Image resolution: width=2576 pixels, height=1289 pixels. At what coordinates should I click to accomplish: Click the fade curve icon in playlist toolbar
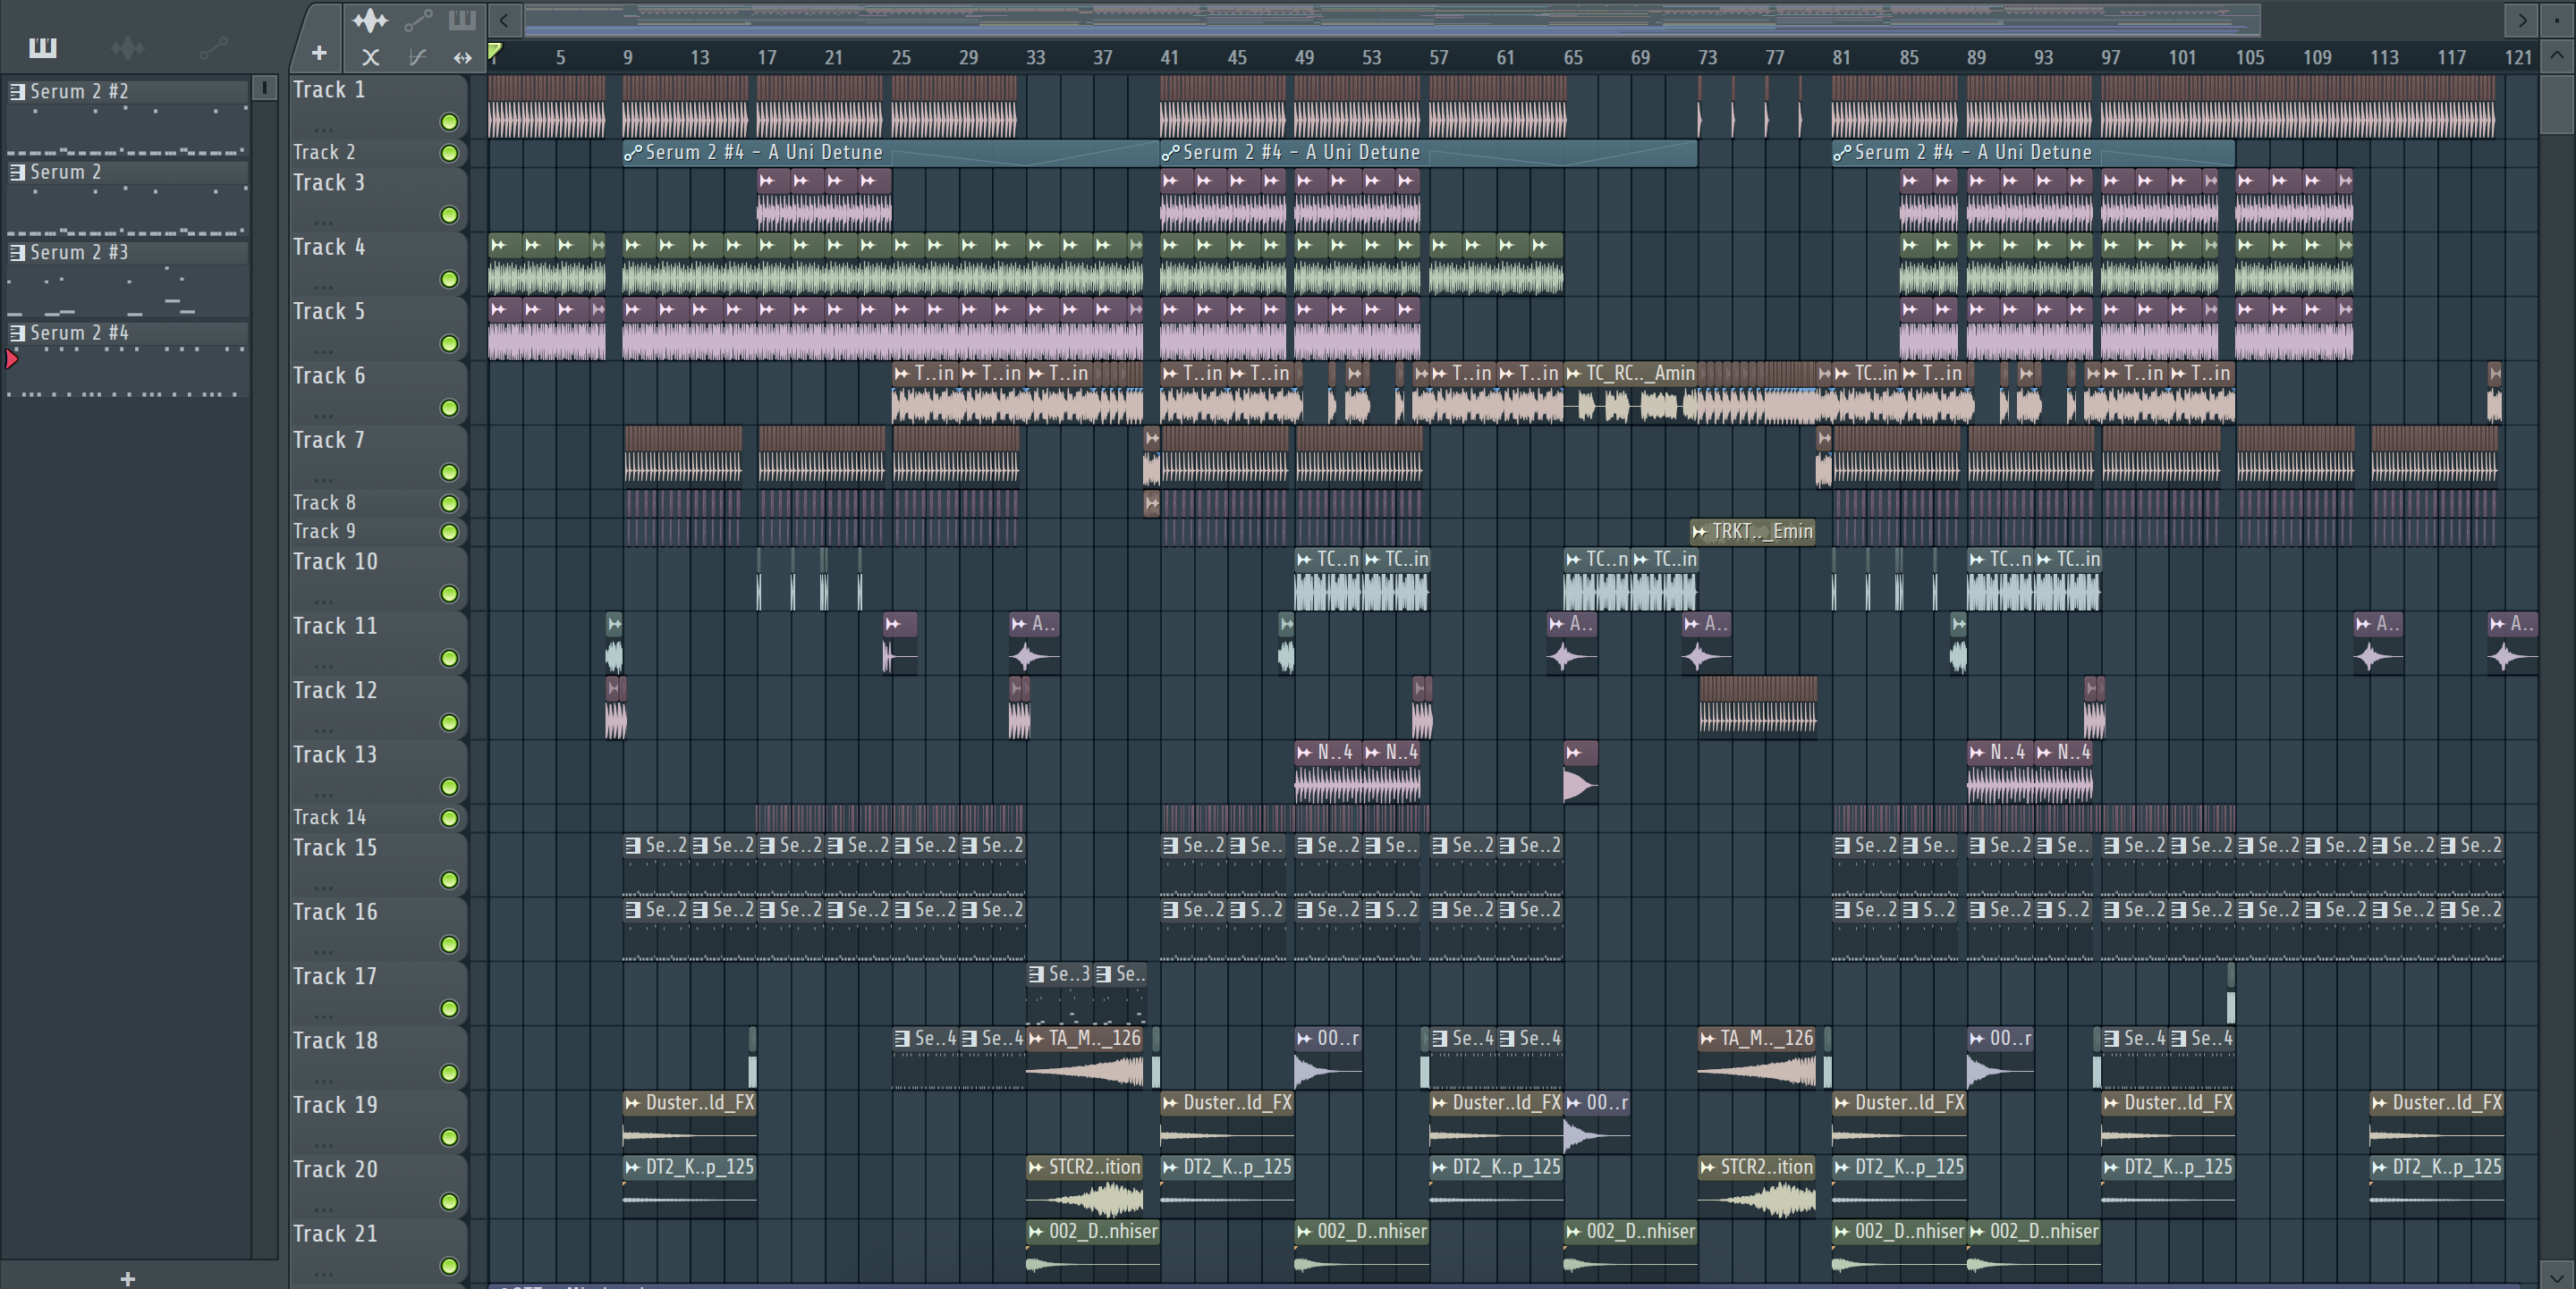pyautogui.click(x=418, y=57)
